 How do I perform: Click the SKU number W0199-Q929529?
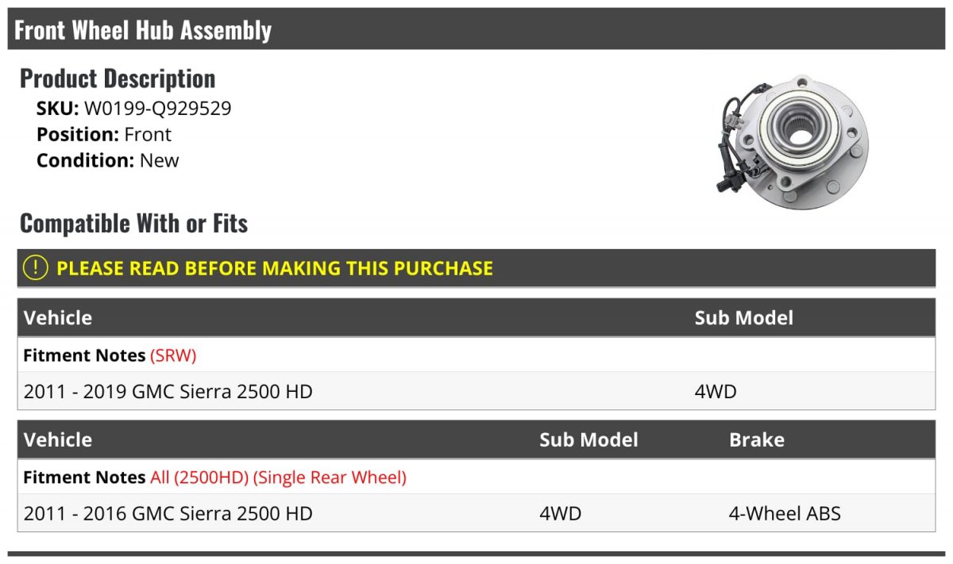pyautogui.click(x=157, y=108)
